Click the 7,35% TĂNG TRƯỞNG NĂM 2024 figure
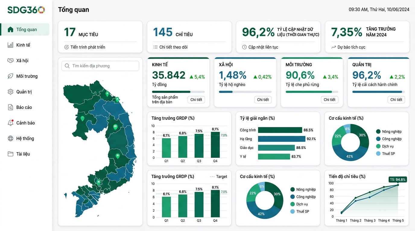Screen dimensions: 415x231 pos(363,32)
